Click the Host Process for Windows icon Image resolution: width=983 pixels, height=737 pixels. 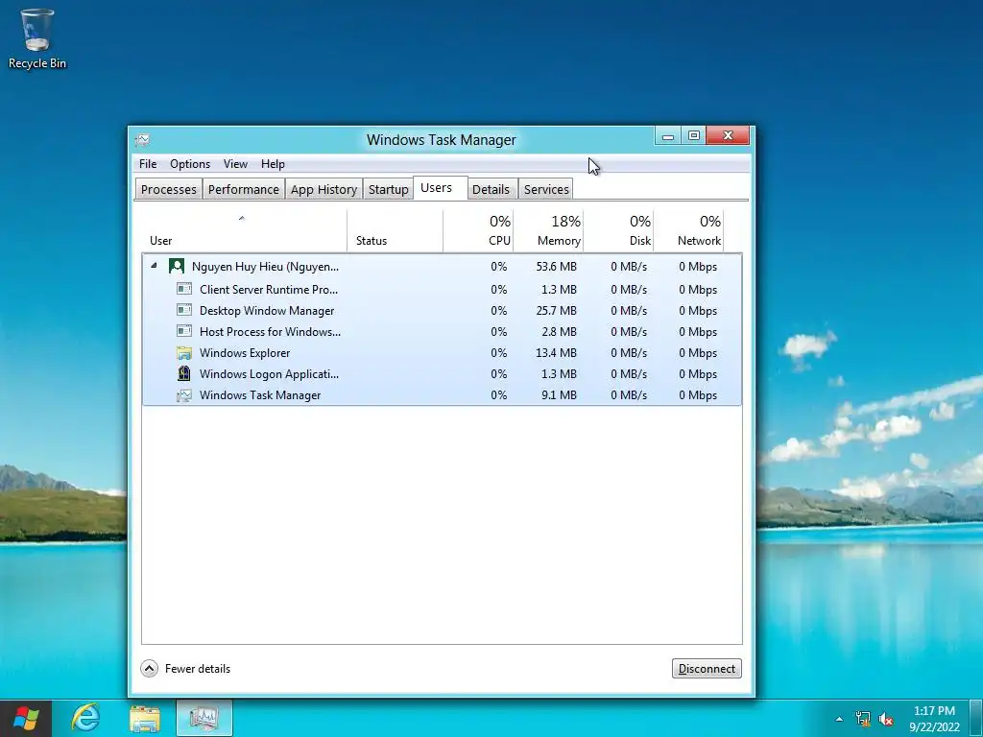pyautogui.click(x=183, y=331)
